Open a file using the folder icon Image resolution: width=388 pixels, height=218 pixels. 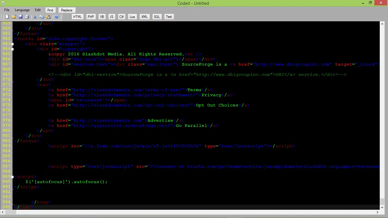pos(14,17)
